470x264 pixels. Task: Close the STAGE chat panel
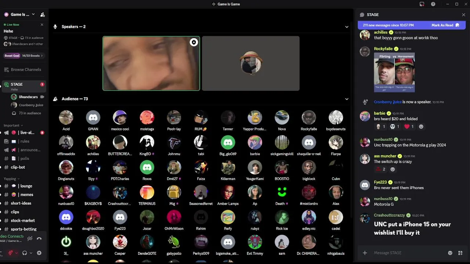click(463, 15)
